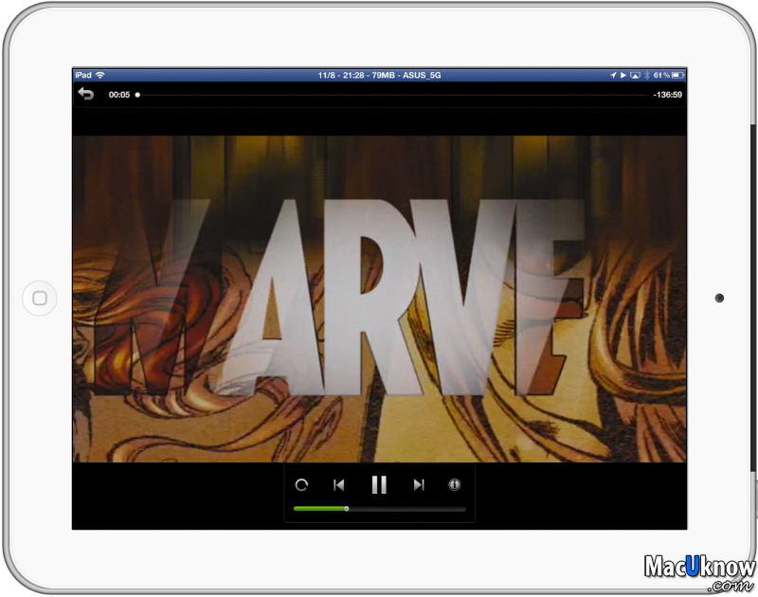
Task: Click the playhead dot on seek bar
Action: pos(137,95)
